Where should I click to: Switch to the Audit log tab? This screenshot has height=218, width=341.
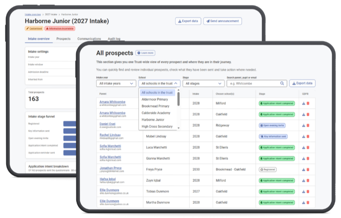point(114,39)
